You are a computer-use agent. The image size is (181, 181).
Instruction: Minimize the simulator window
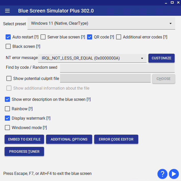click(x=166, y=3)
